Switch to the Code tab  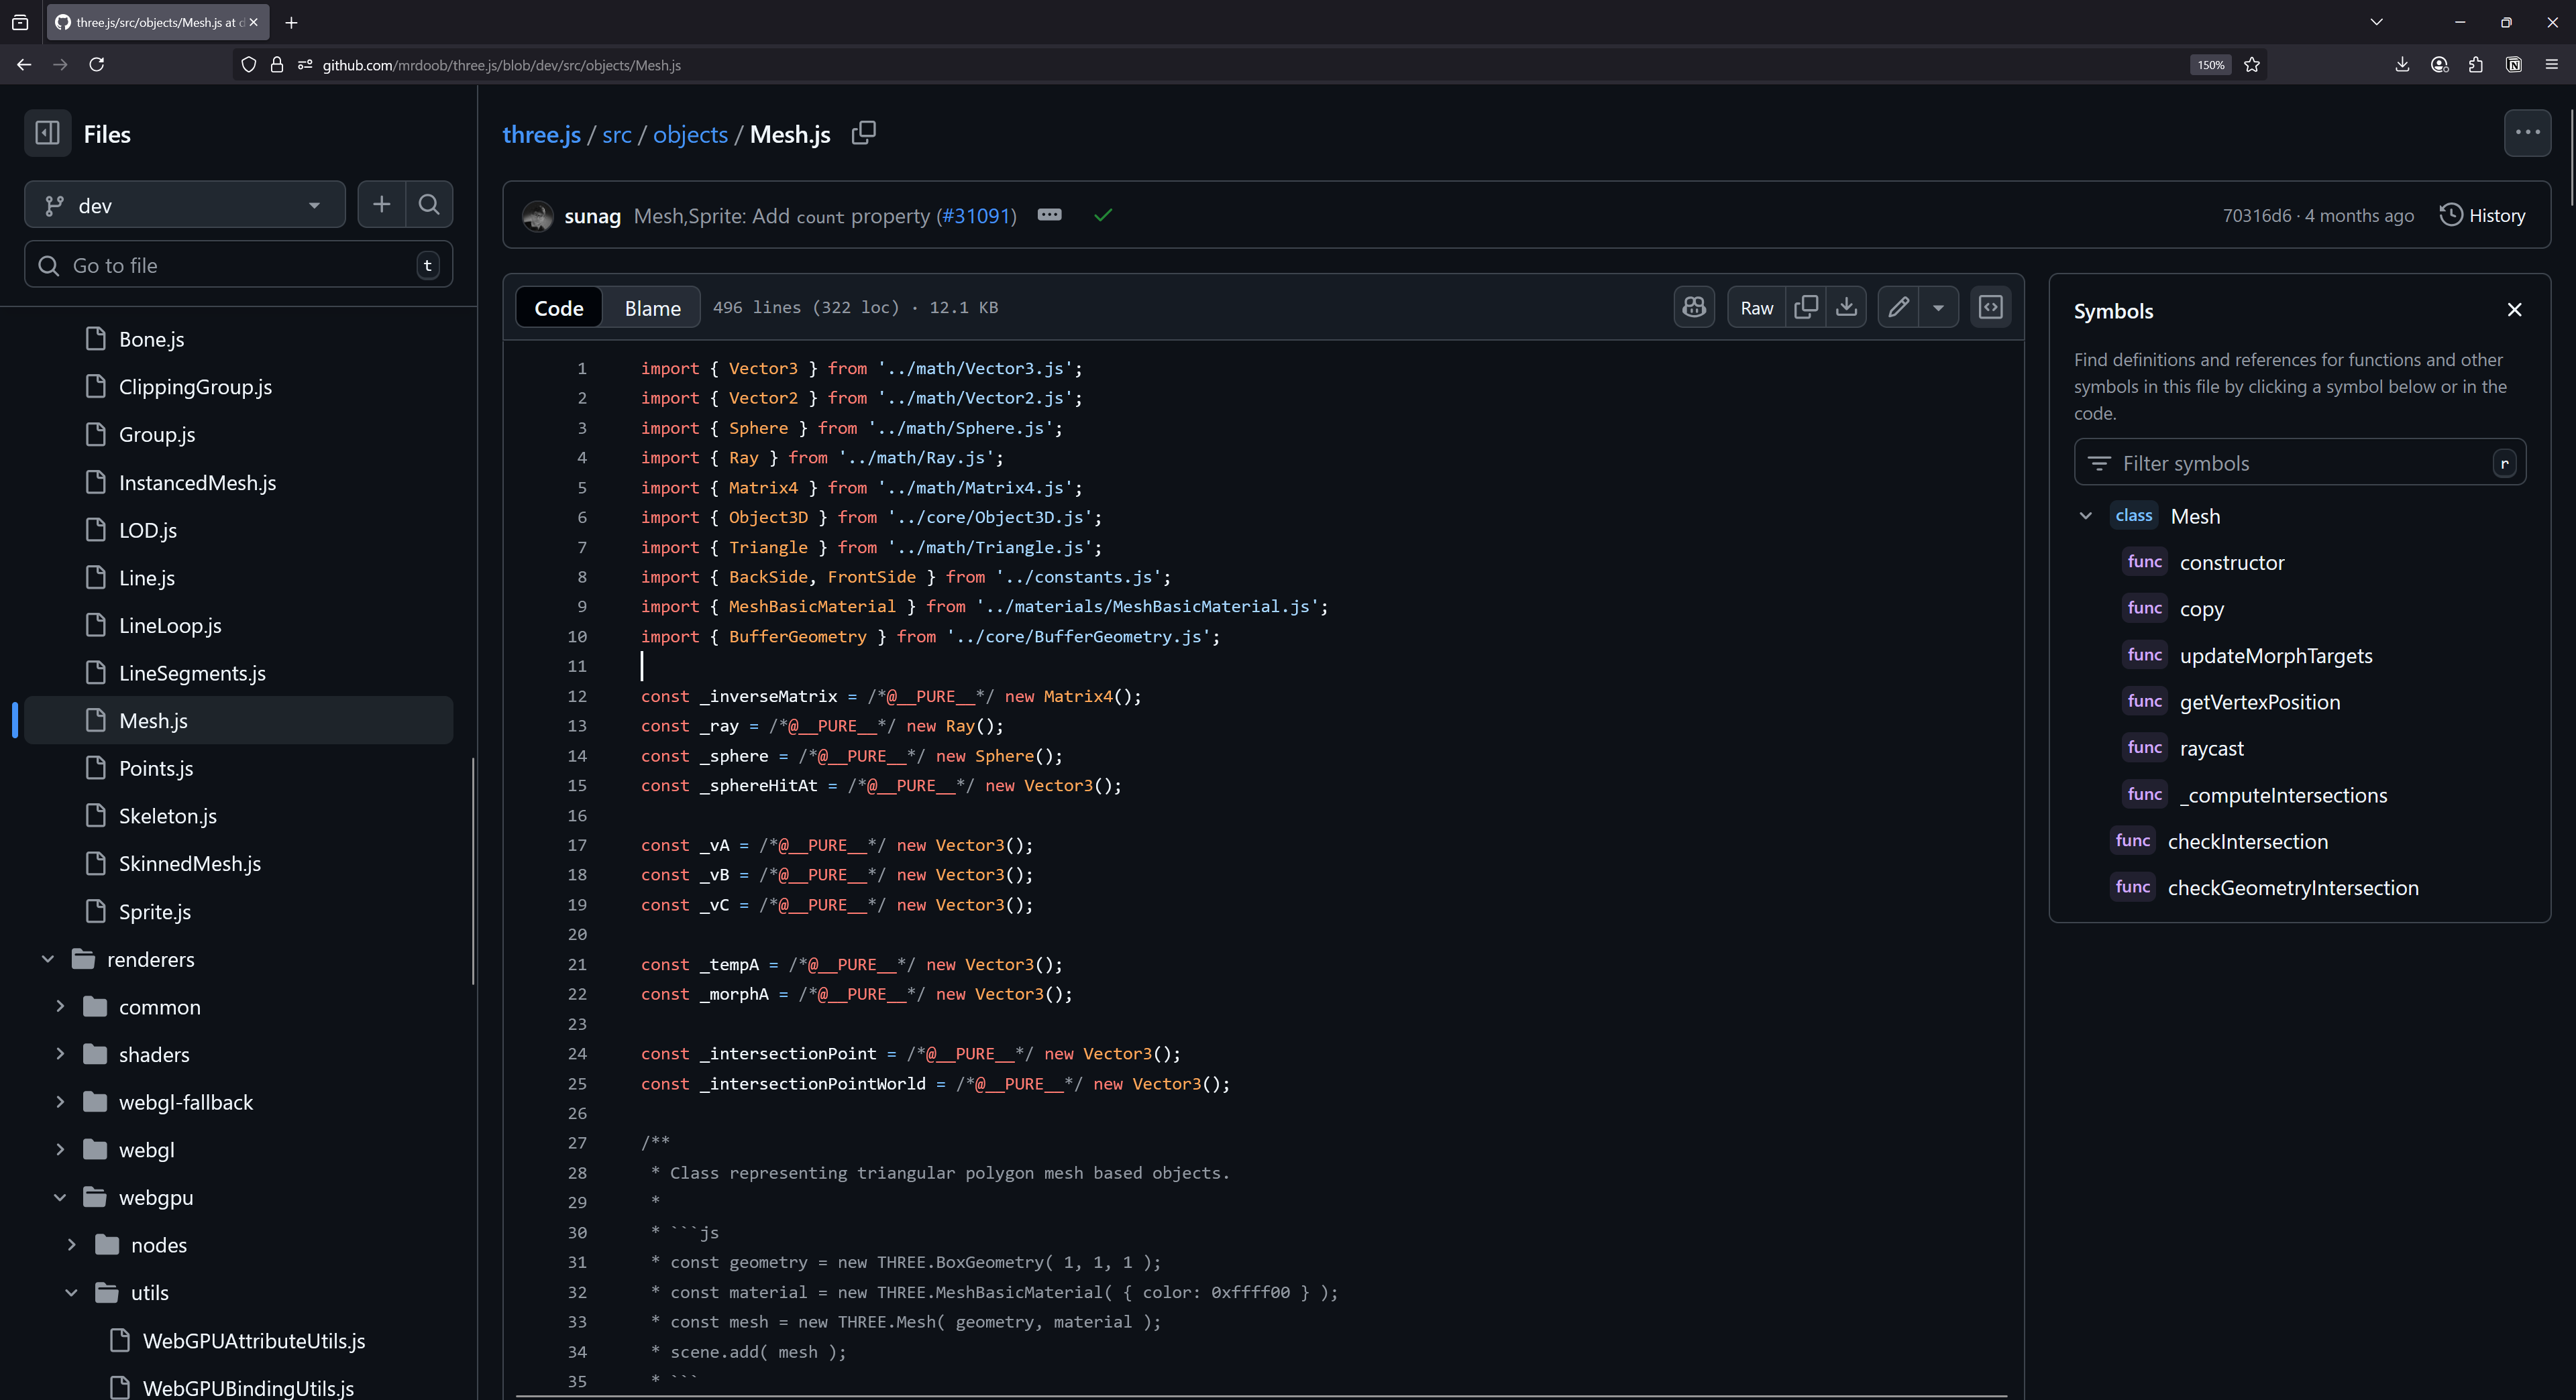(x=558, y=307)
